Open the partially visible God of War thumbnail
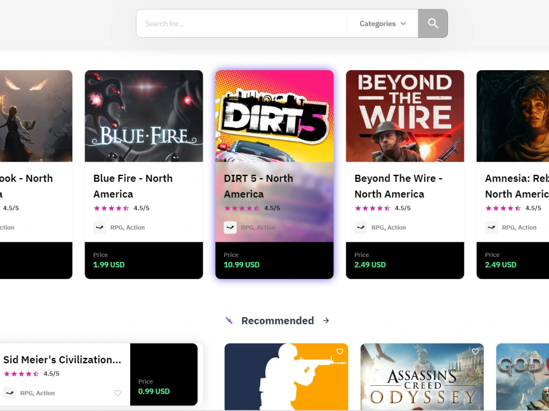 point(523,377)
